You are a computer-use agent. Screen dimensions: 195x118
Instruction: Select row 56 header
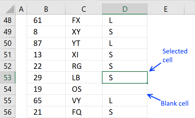(x=8, y=112)
